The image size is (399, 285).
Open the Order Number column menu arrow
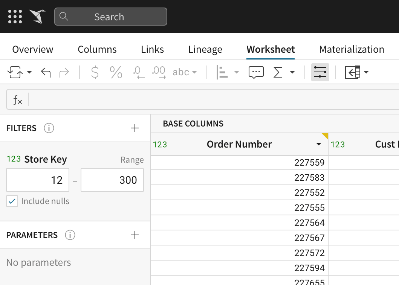pos(319,144)
